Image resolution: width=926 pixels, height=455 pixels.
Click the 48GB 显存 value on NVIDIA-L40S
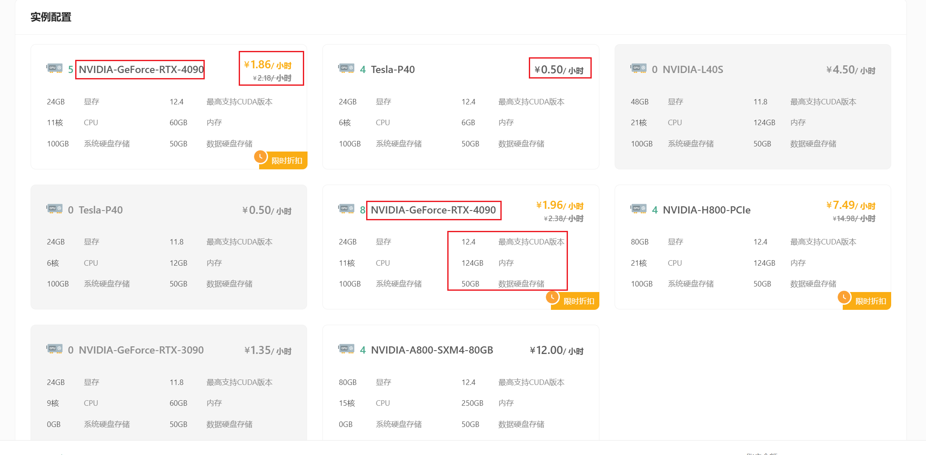(x=640, y=102)
